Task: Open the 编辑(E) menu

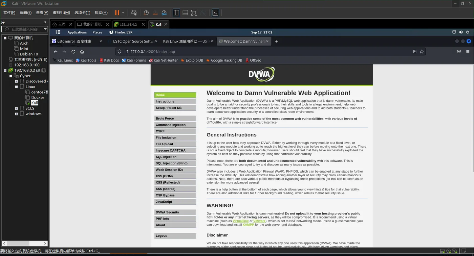Action: [25, 12]
